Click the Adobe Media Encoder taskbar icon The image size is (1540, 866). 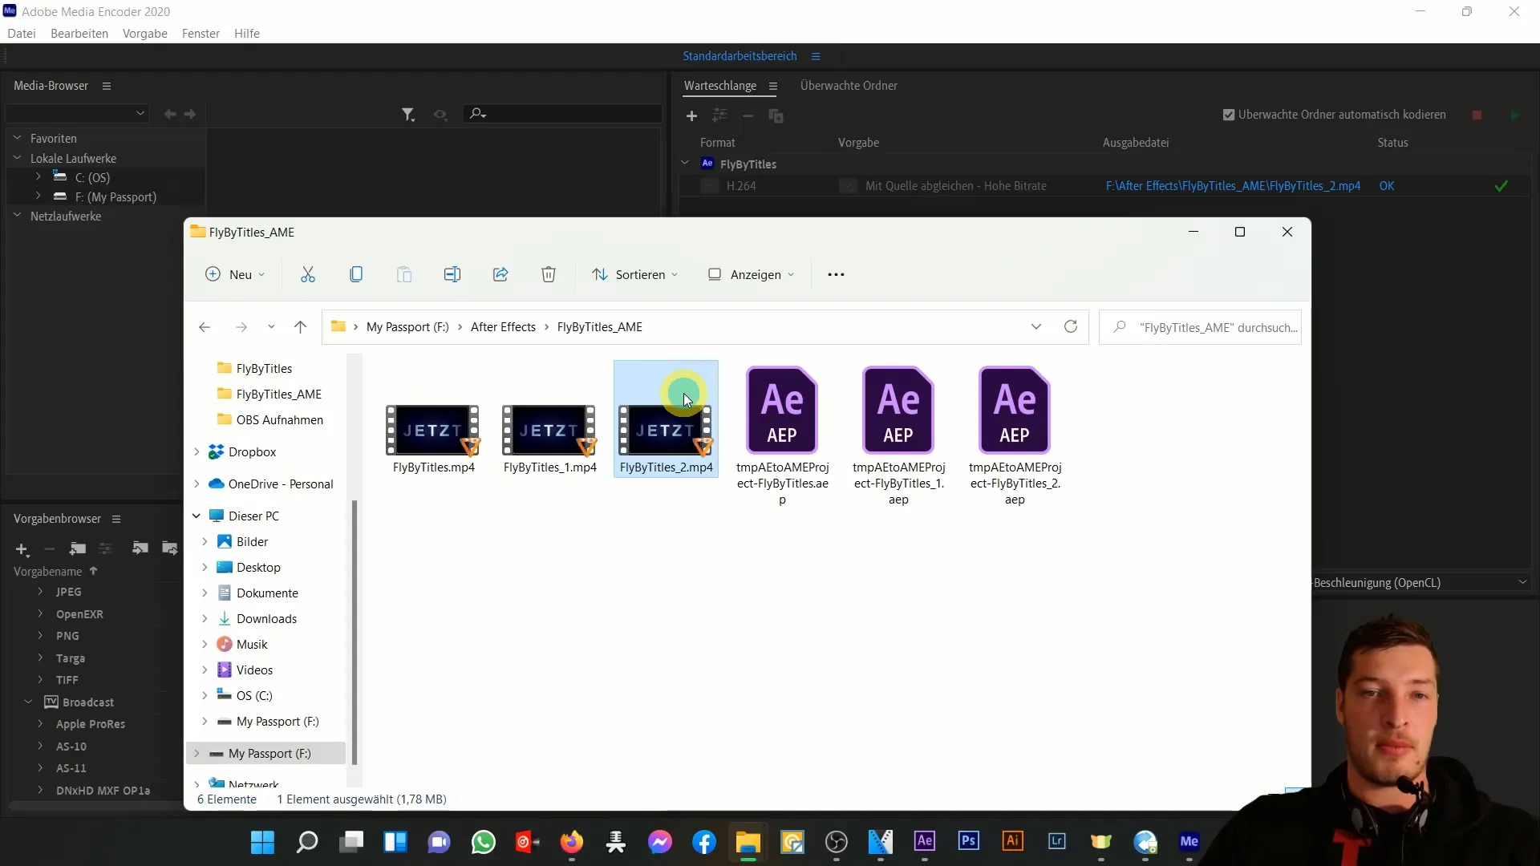(1190, 842)
